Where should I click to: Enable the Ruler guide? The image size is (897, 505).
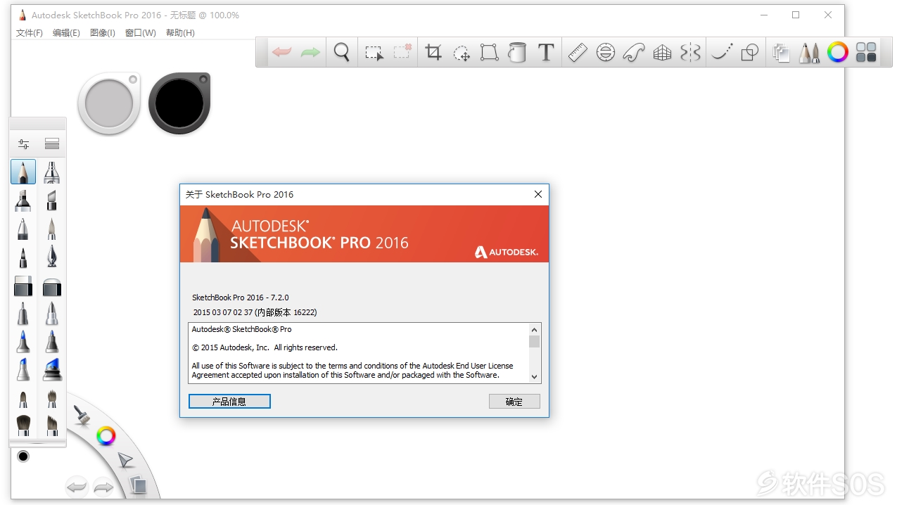pyautogui.click(x=578, y=53)
